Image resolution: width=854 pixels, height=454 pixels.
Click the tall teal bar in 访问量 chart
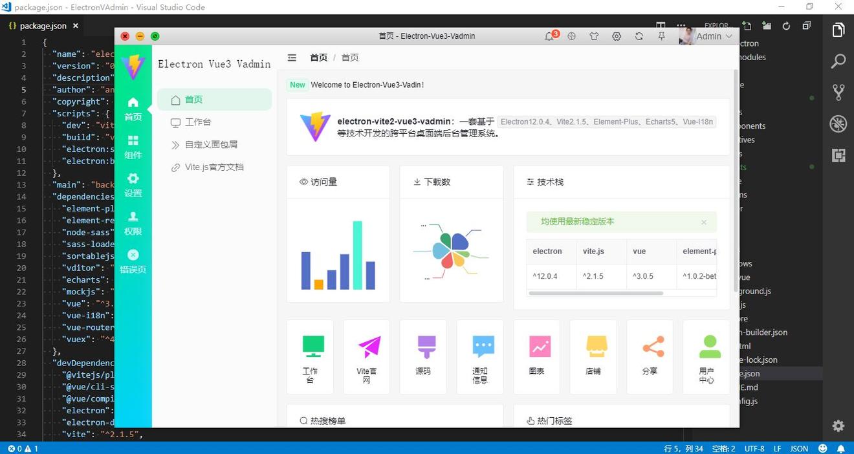[x=357, y=255]
